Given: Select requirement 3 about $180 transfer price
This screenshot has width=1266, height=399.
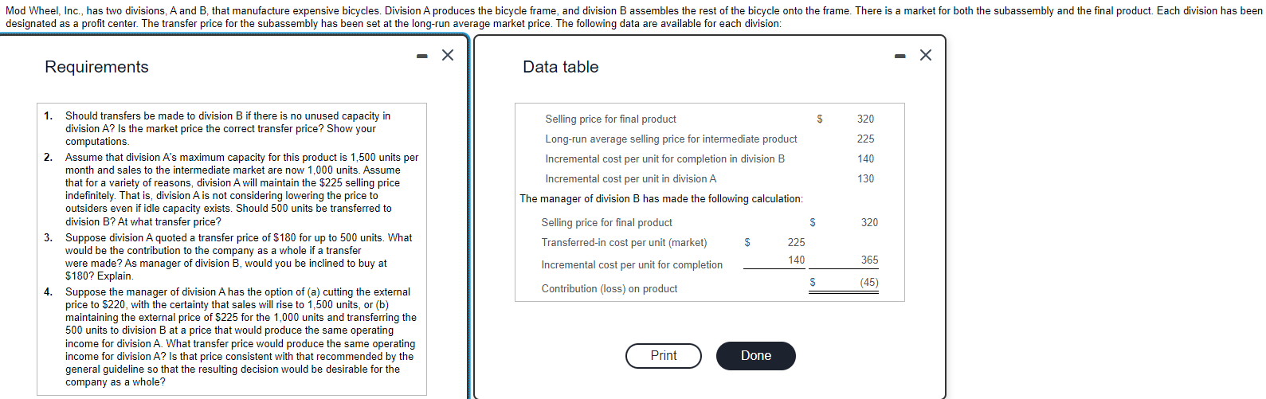Looking at the screenshot, I should point(237,256).
